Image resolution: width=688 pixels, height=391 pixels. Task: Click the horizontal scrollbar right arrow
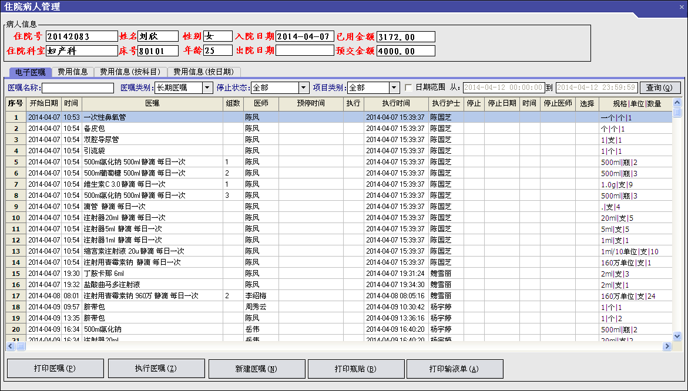tap(667, 346)
